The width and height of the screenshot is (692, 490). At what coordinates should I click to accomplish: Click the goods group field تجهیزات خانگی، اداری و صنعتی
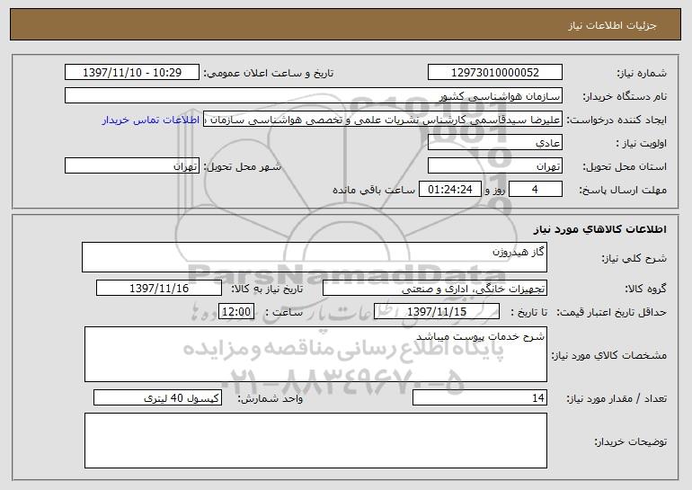coord(435,289)
